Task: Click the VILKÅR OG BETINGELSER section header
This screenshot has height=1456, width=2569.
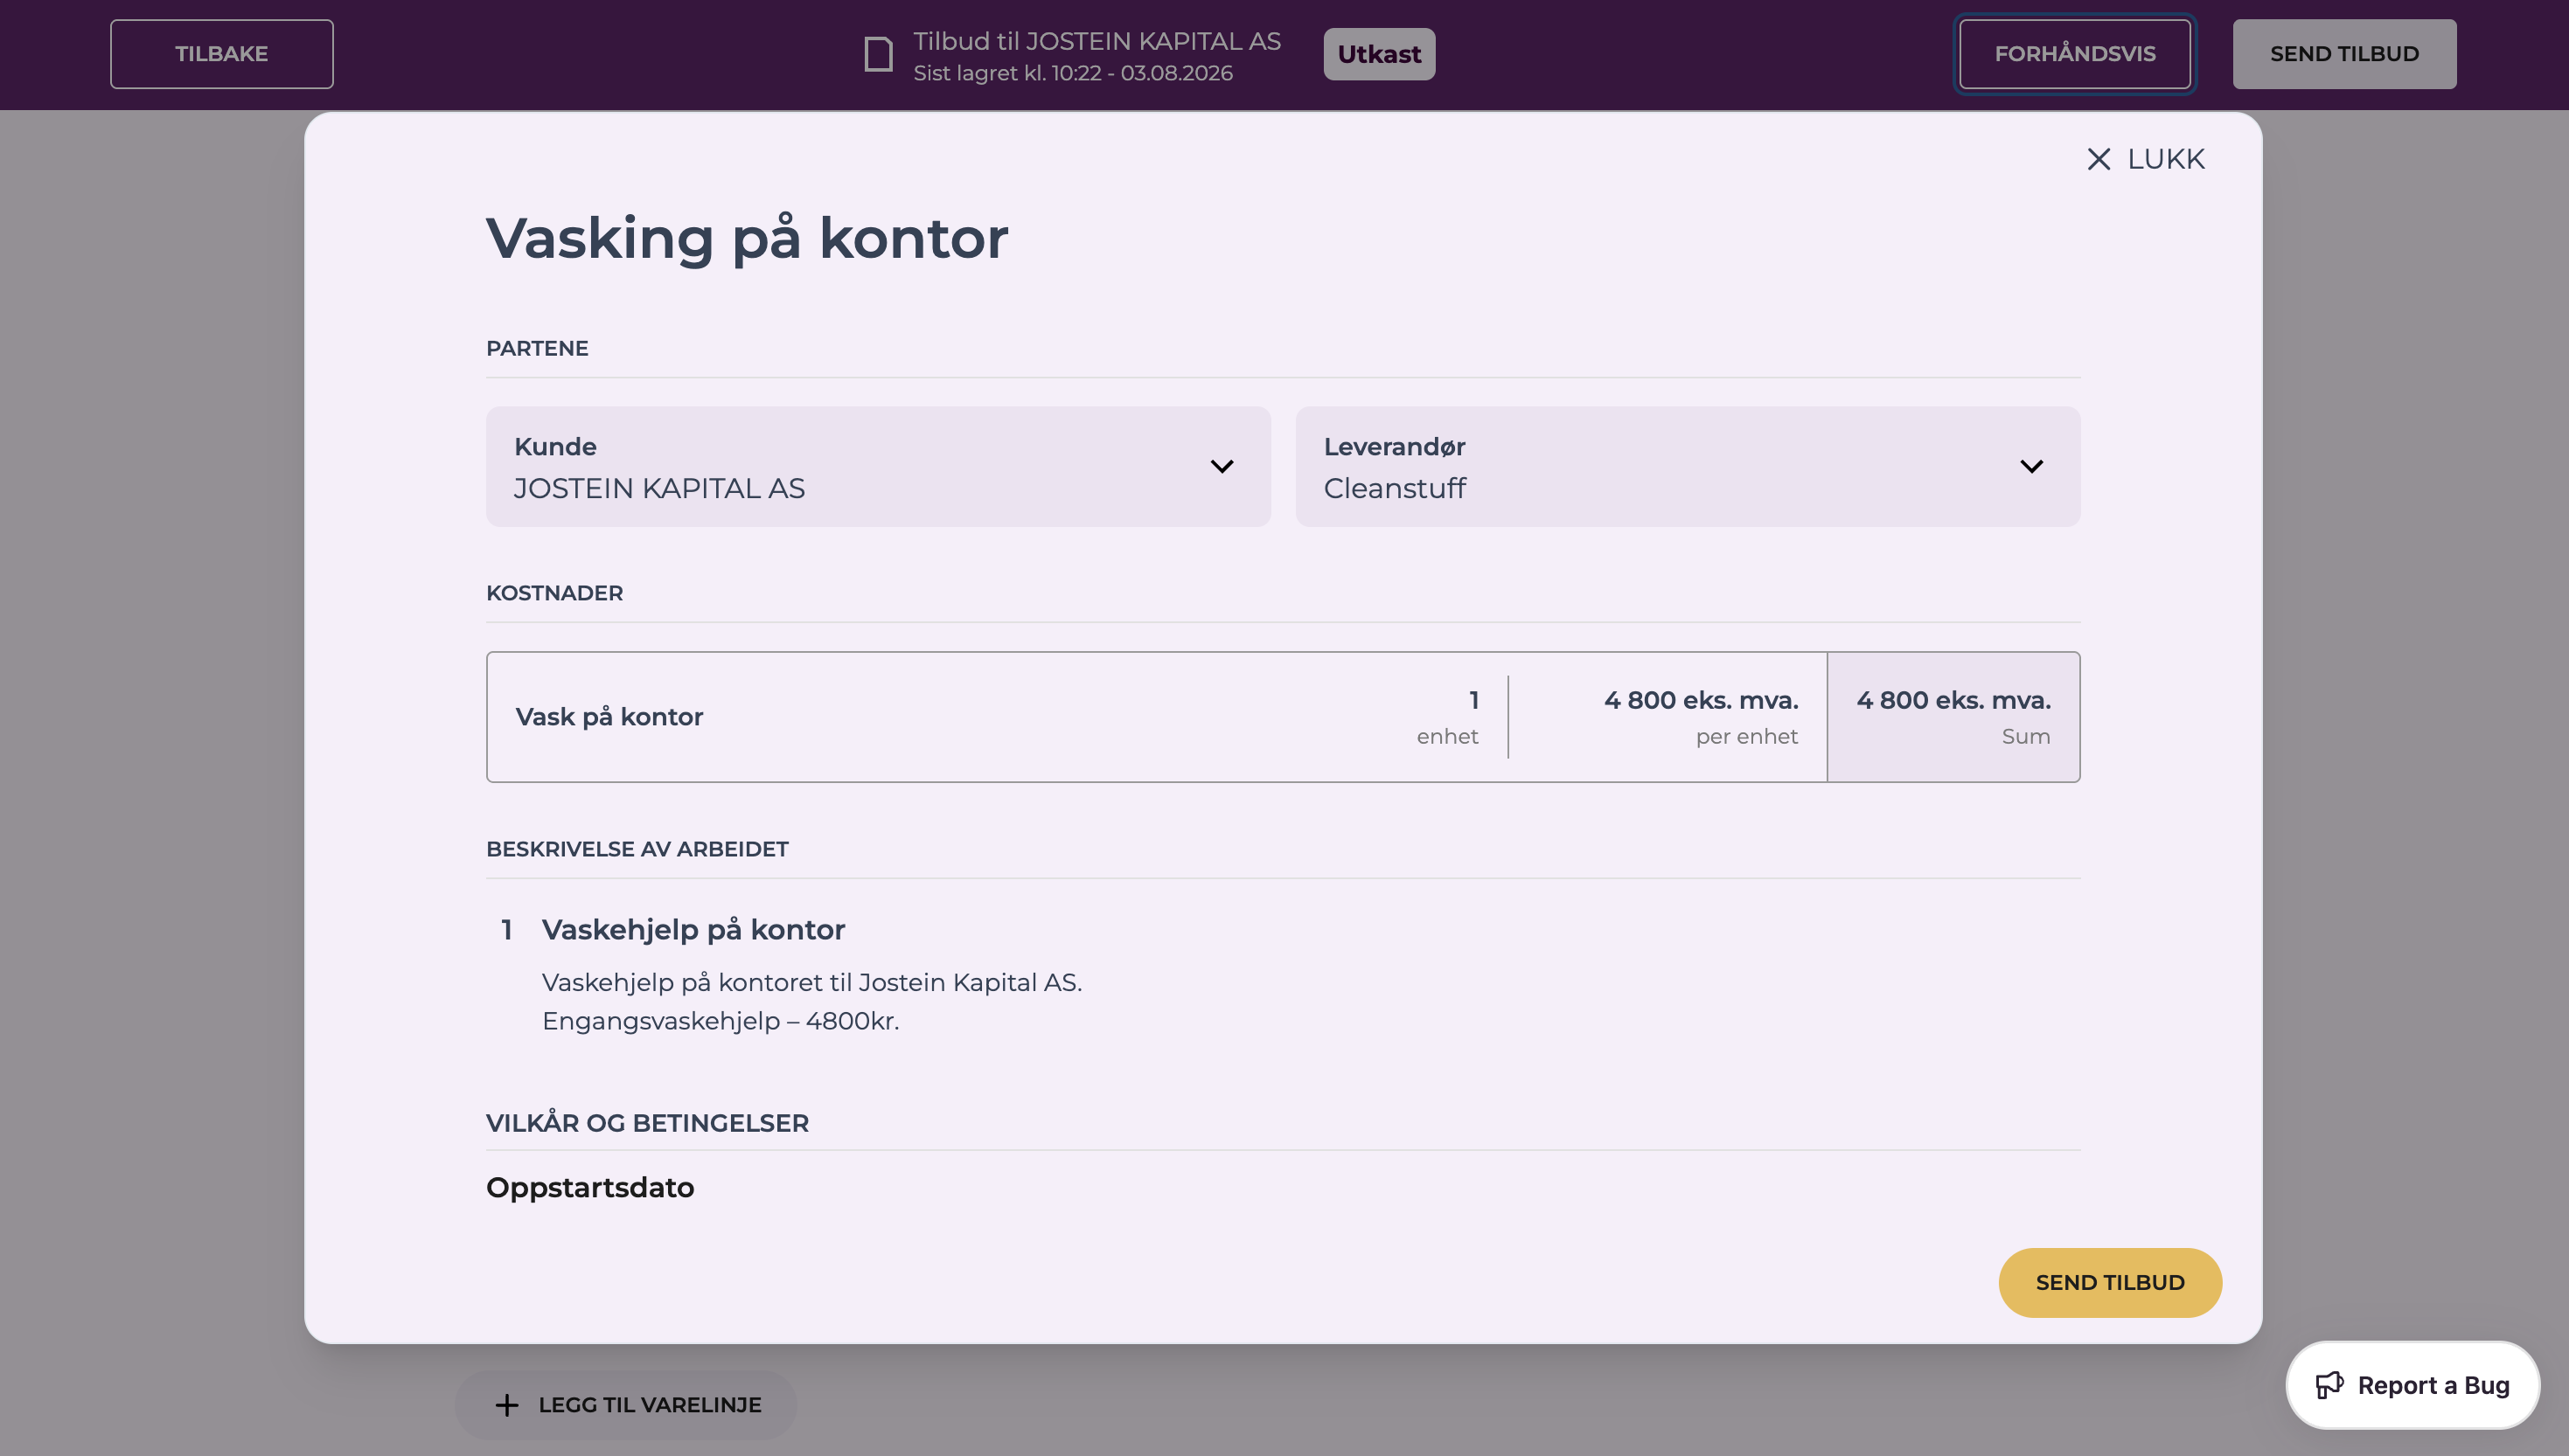Action: coord(647,1123)
